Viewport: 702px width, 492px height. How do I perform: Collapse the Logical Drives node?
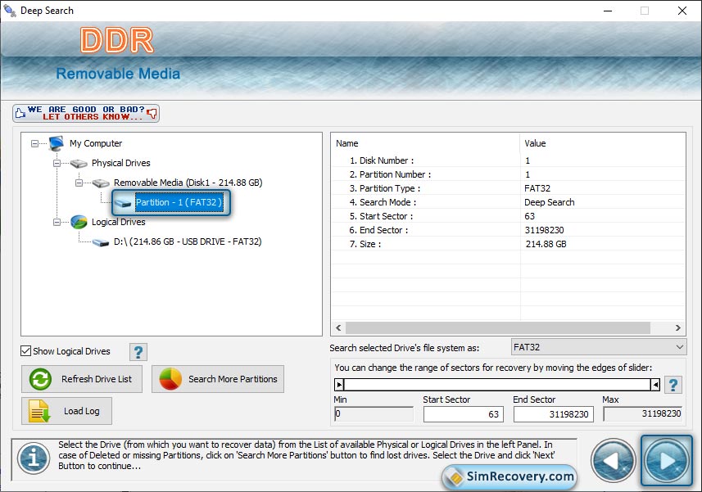pyautogui.click(x=57, y=223)
